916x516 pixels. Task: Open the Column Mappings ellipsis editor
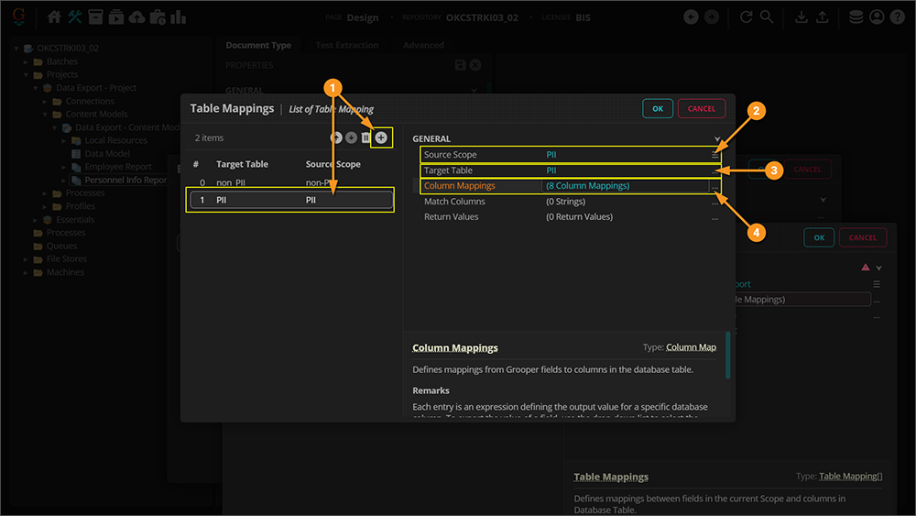point(715,186)
